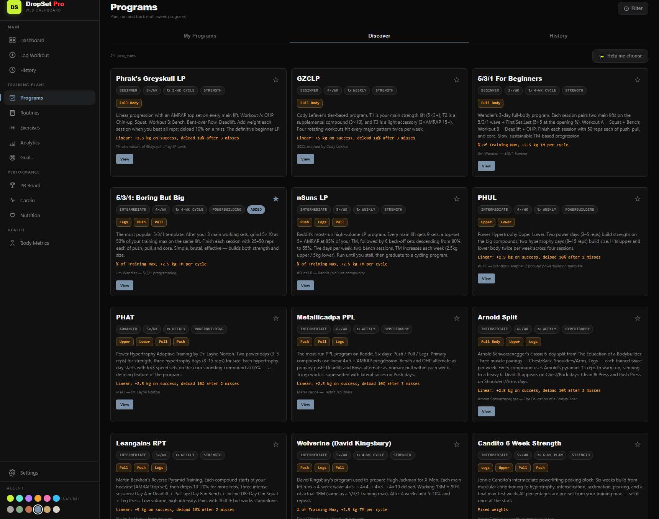View the PHUL program
The image size is (659, 519).
coord(486,278)
